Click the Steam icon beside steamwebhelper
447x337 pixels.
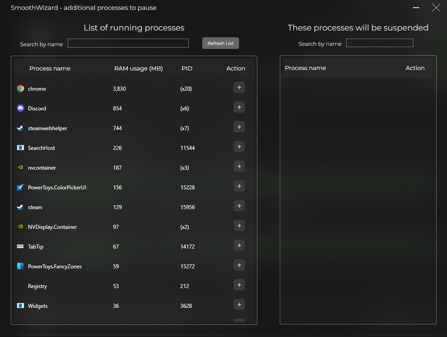tap(20, 128)
